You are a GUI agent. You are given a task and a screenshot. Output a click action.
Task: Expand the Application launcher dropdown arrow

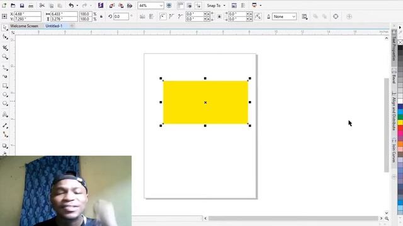pyautogui.click(x=260, y=6)
